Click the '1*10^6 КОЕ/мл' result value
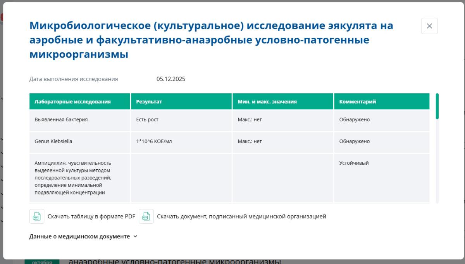Screen dimensions: 465x264 click(154, 141)
